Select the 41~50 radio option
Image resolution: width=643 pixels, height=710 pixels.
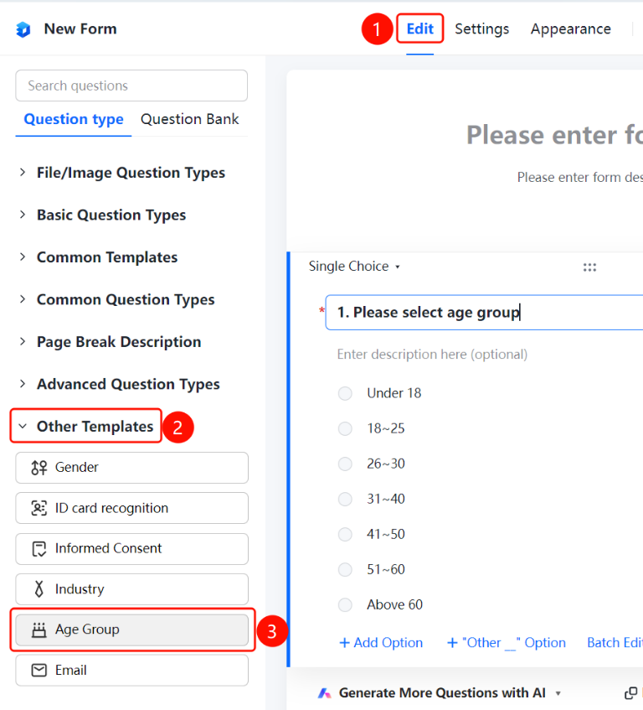[x=345, y=534]
